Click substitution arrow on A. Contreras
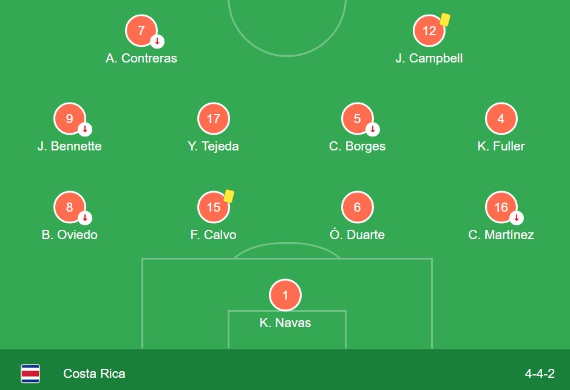Image resolution: width=570 pixels, height=390 pixels. [x=157, y=41]
